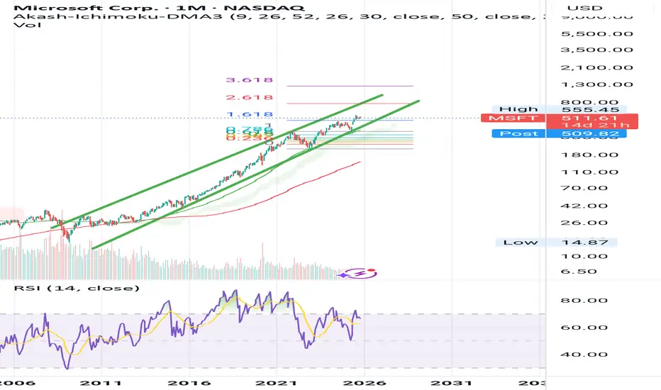The height and width of the screenshot is (390, 661).
Task: Click the 2031 time axis label
Action: (x=452, y=383)
